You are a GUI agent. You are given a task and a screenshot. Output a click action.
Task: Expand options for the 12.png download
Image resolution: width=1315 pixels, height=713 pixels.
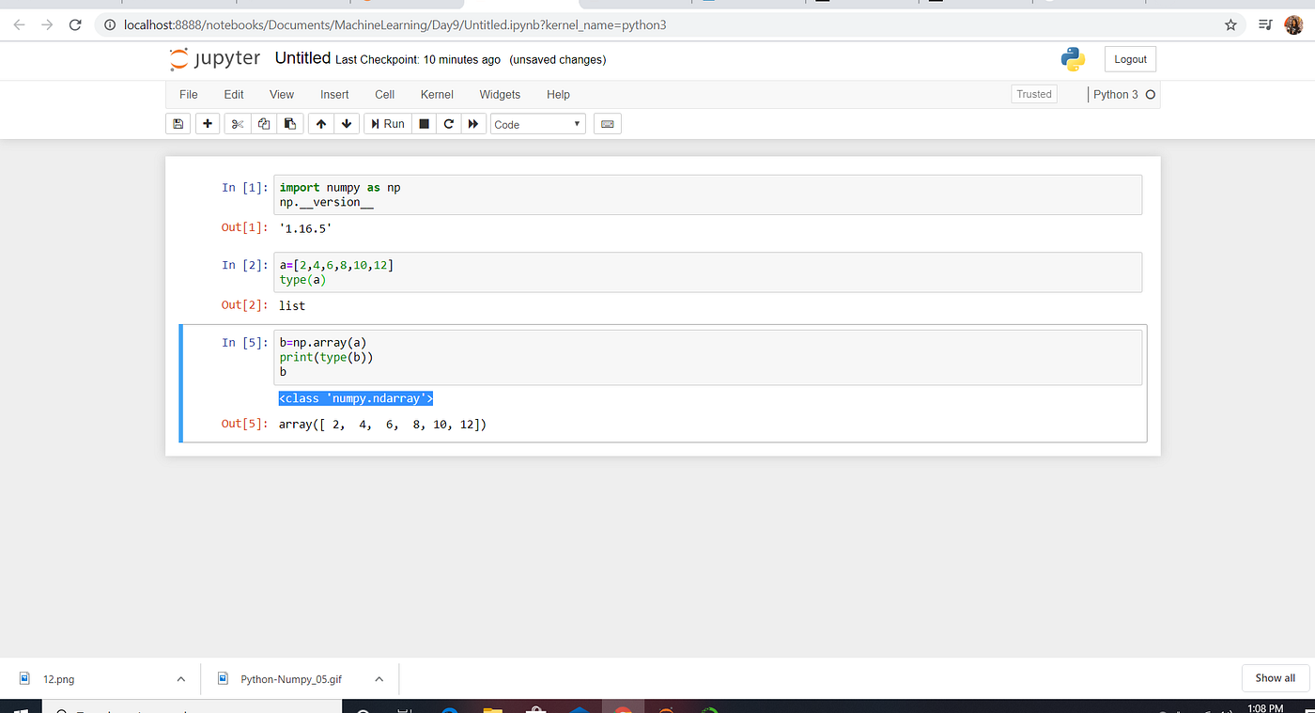pos(181,678)
